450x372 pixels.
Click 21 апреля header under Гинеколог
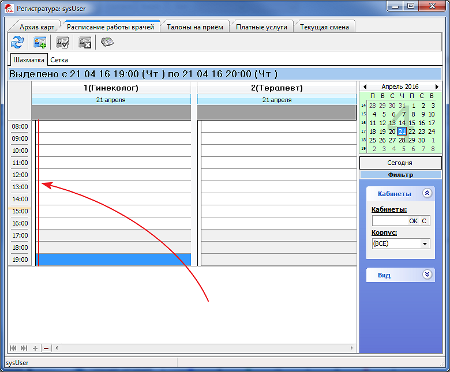tap(111, 100)
